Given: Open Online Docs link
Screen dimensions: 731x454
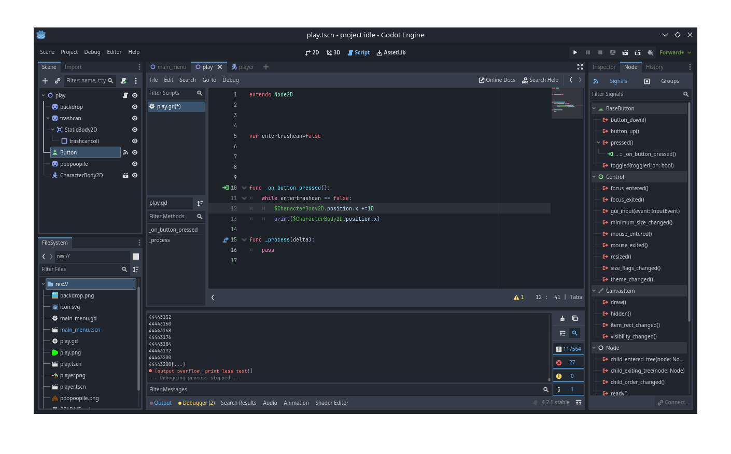Looking at the screenshot, I should (x=497, y=80).
